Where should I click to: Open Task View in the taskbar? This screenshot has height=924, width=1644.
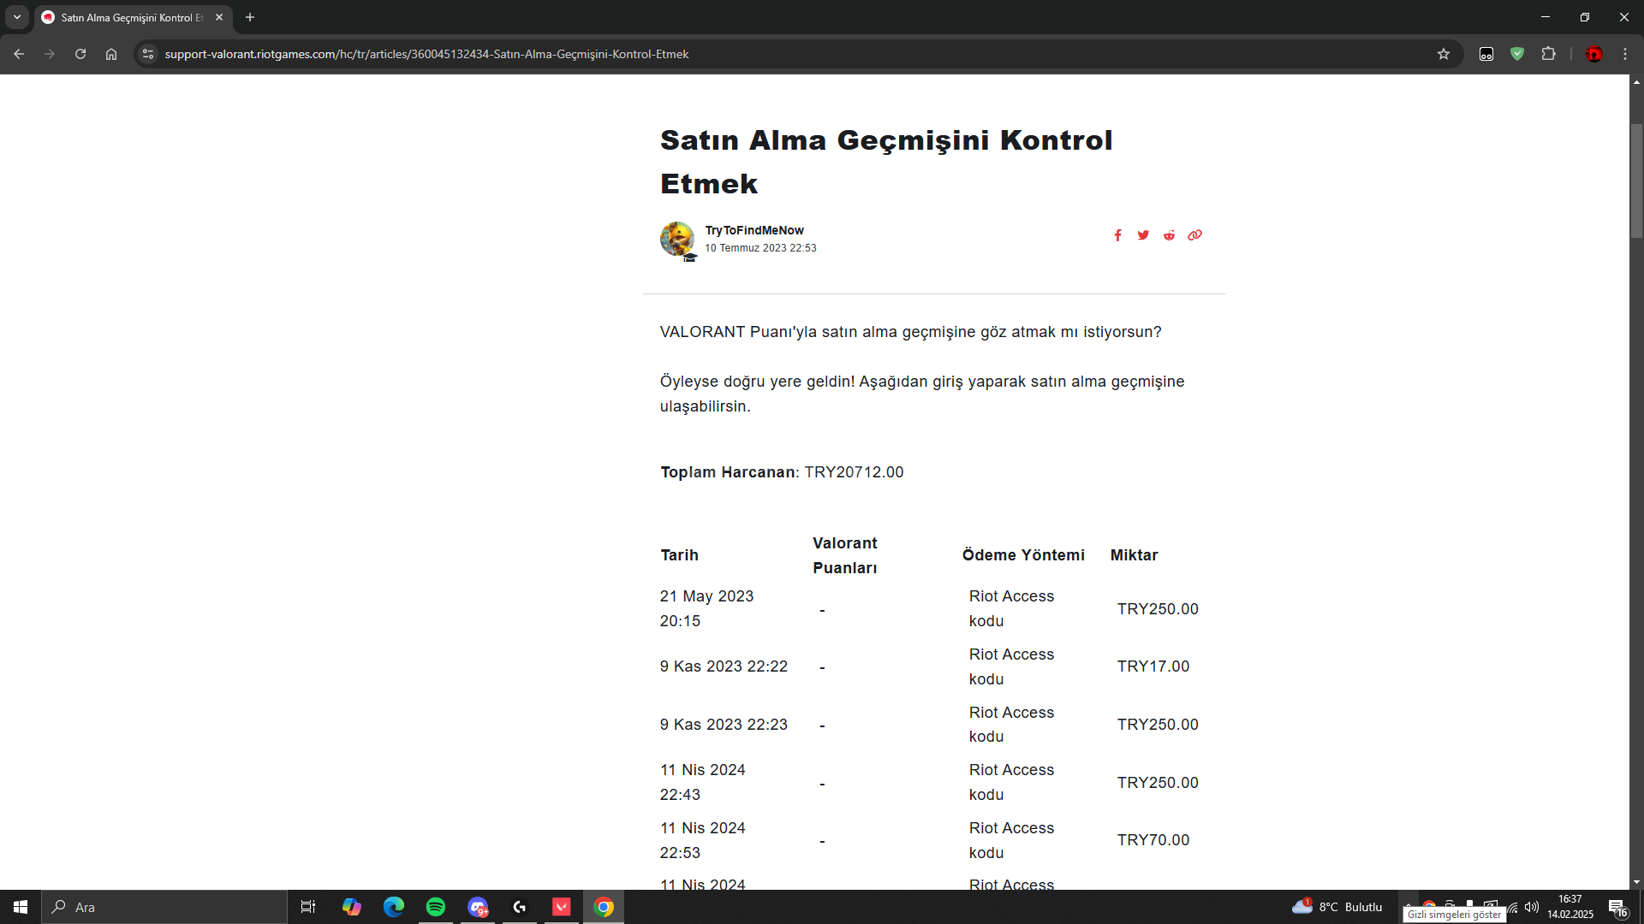coord(308,907)
